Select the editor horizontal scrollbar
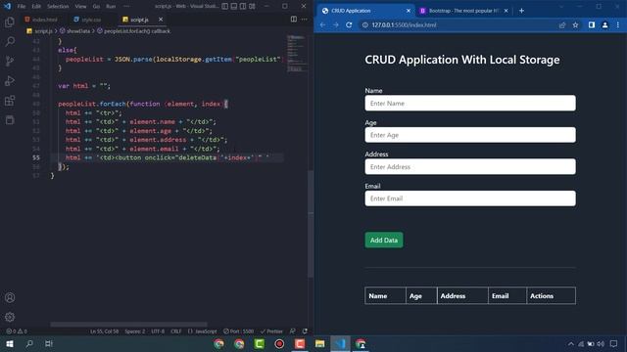 click(128, 325)
